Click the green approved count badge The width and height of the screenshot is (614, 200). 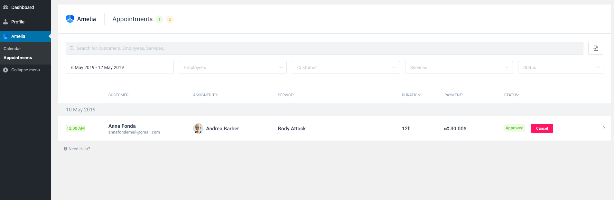(159, 19)
